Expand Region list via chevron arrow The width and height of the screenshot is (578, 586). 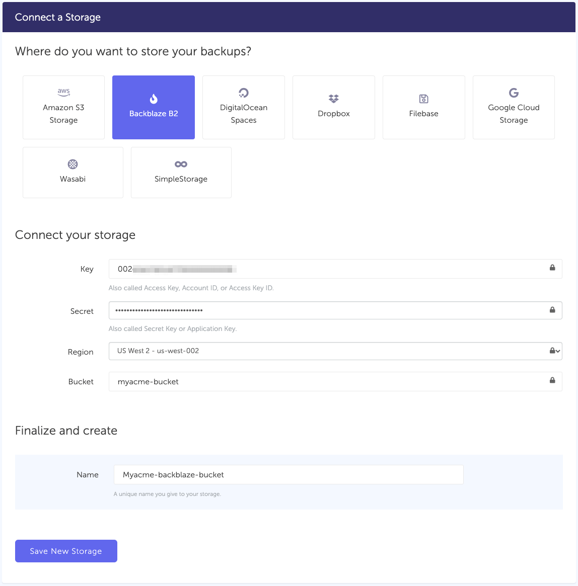[x=558, y=351]
